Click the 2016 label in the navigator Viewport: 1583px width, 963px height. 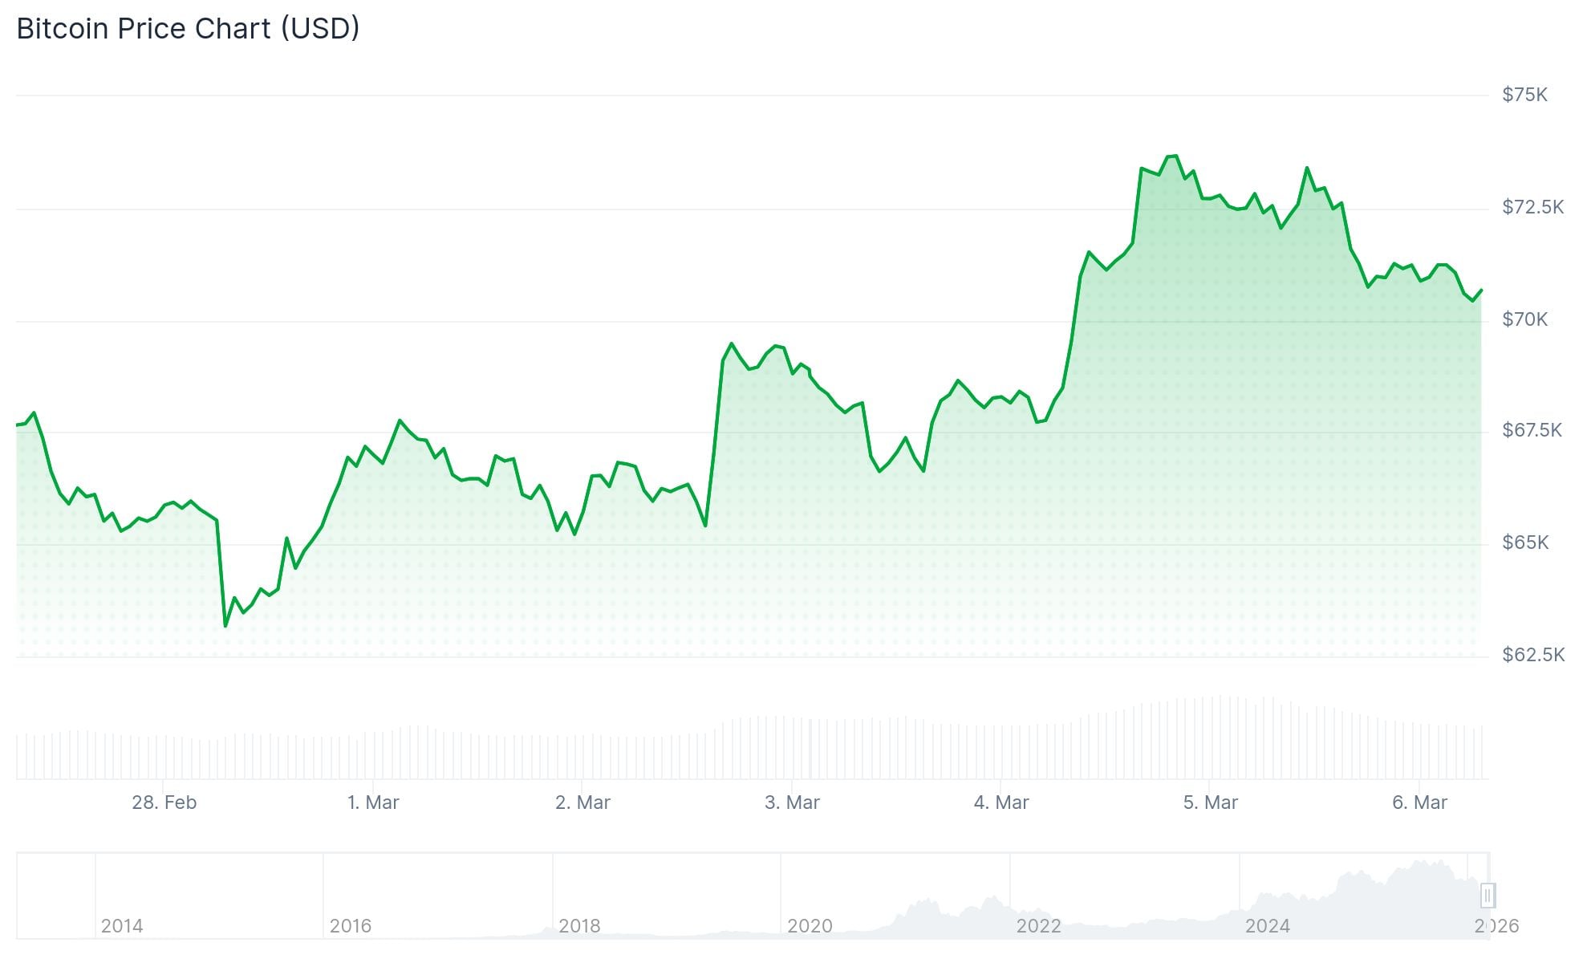351,926
